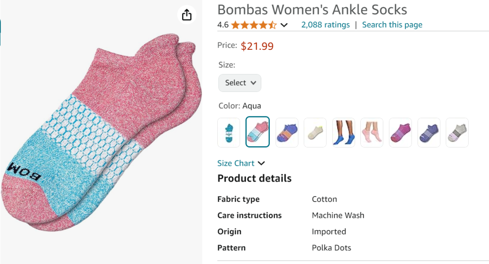
Task: Open the 2,088 ratings link
Action: point(326,25)
